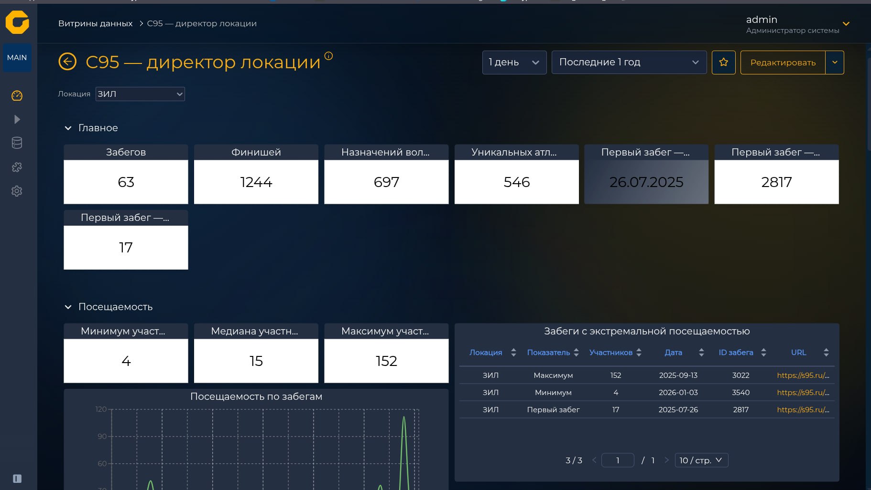The width and height of the screenshot is (871, 490).
Task: Click the play triangle sidebar icon
Action: click(x=17, y=119)
